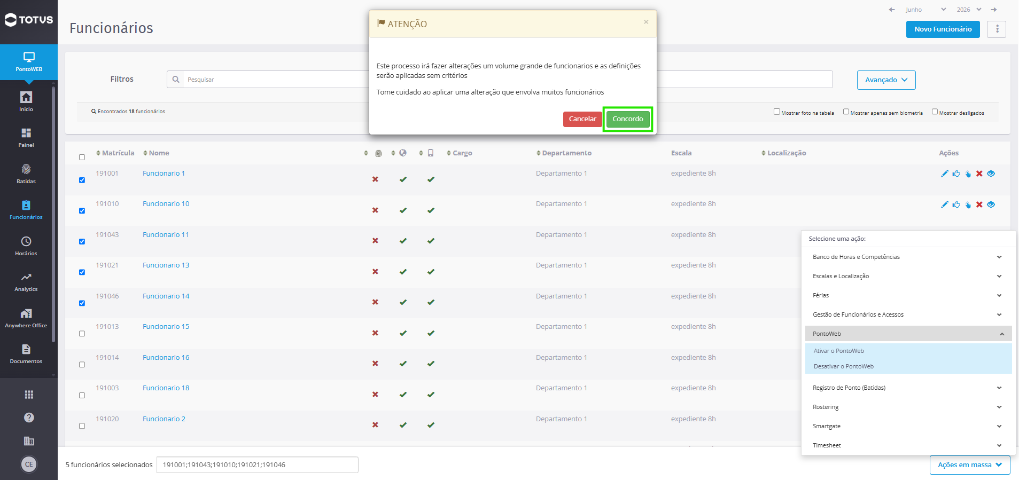Go to Início in the sidebar
This screenshot has height=480, width=1019.
tap(26, 101)
